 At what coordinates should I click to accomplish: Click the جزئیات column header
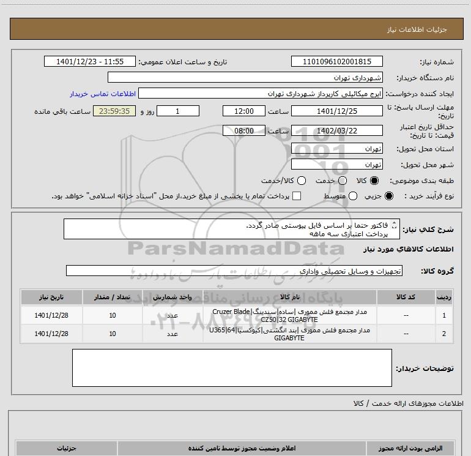click(x=67, y=449)
